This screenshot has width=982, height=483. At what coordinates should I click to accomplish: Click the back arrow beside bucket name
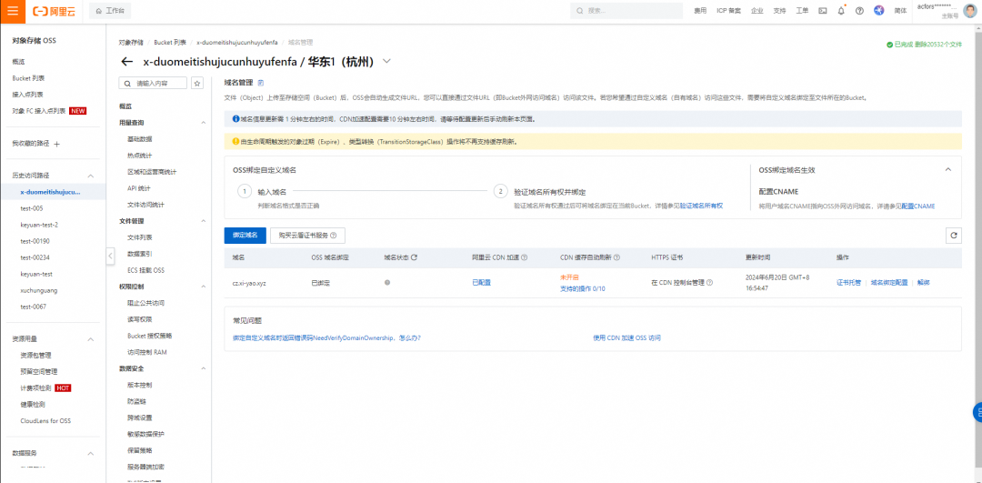(x=127, y=61)
